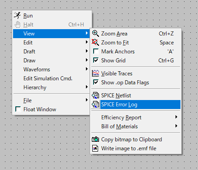
Task: Expand the View submenu arrow
Action: pos(87,33)
